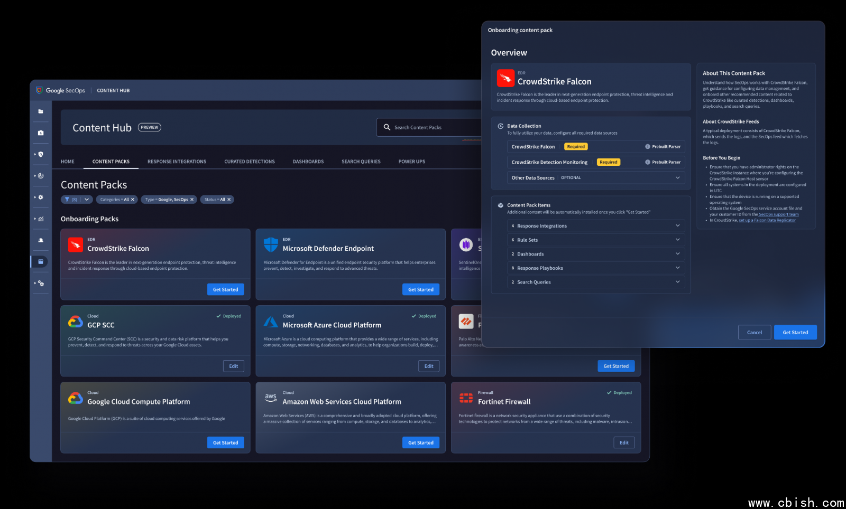Switch to the DASHBOARDS tab

[x=308, y=162]
